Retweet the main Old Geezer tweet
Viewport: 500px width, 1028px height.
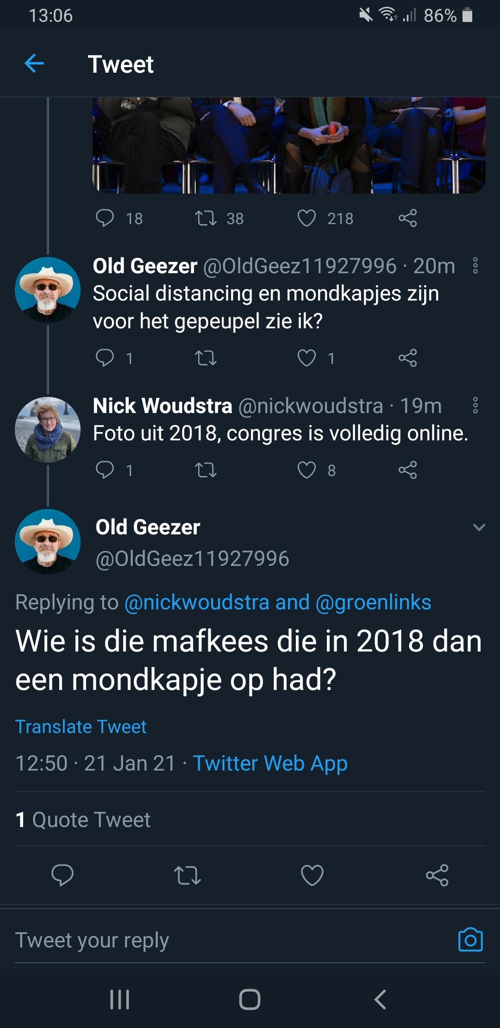coord(187,875)
